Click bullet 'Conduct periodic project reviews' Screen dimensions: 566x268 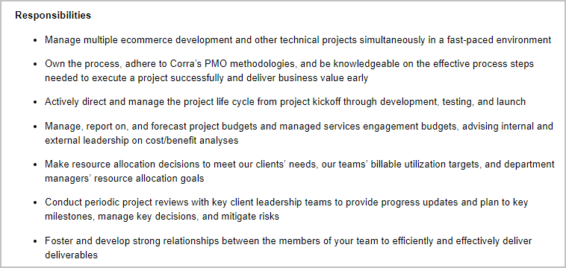(x=287, y=202)
